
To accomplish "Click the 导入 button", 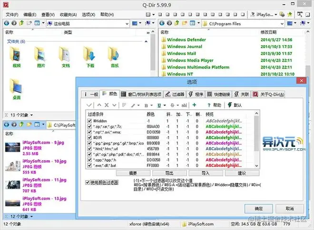I will click(x=206, y=173).
